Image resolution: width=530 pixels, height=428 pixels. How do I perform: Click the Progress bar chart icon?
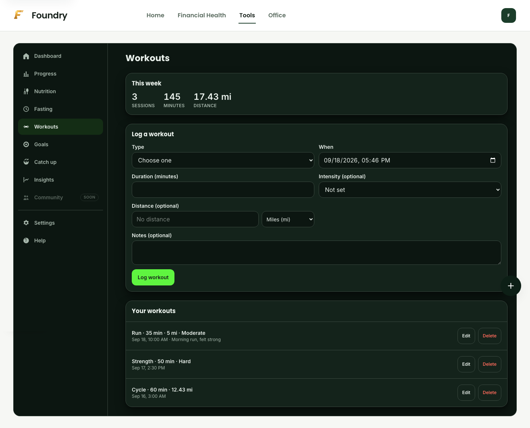point(26,74)
